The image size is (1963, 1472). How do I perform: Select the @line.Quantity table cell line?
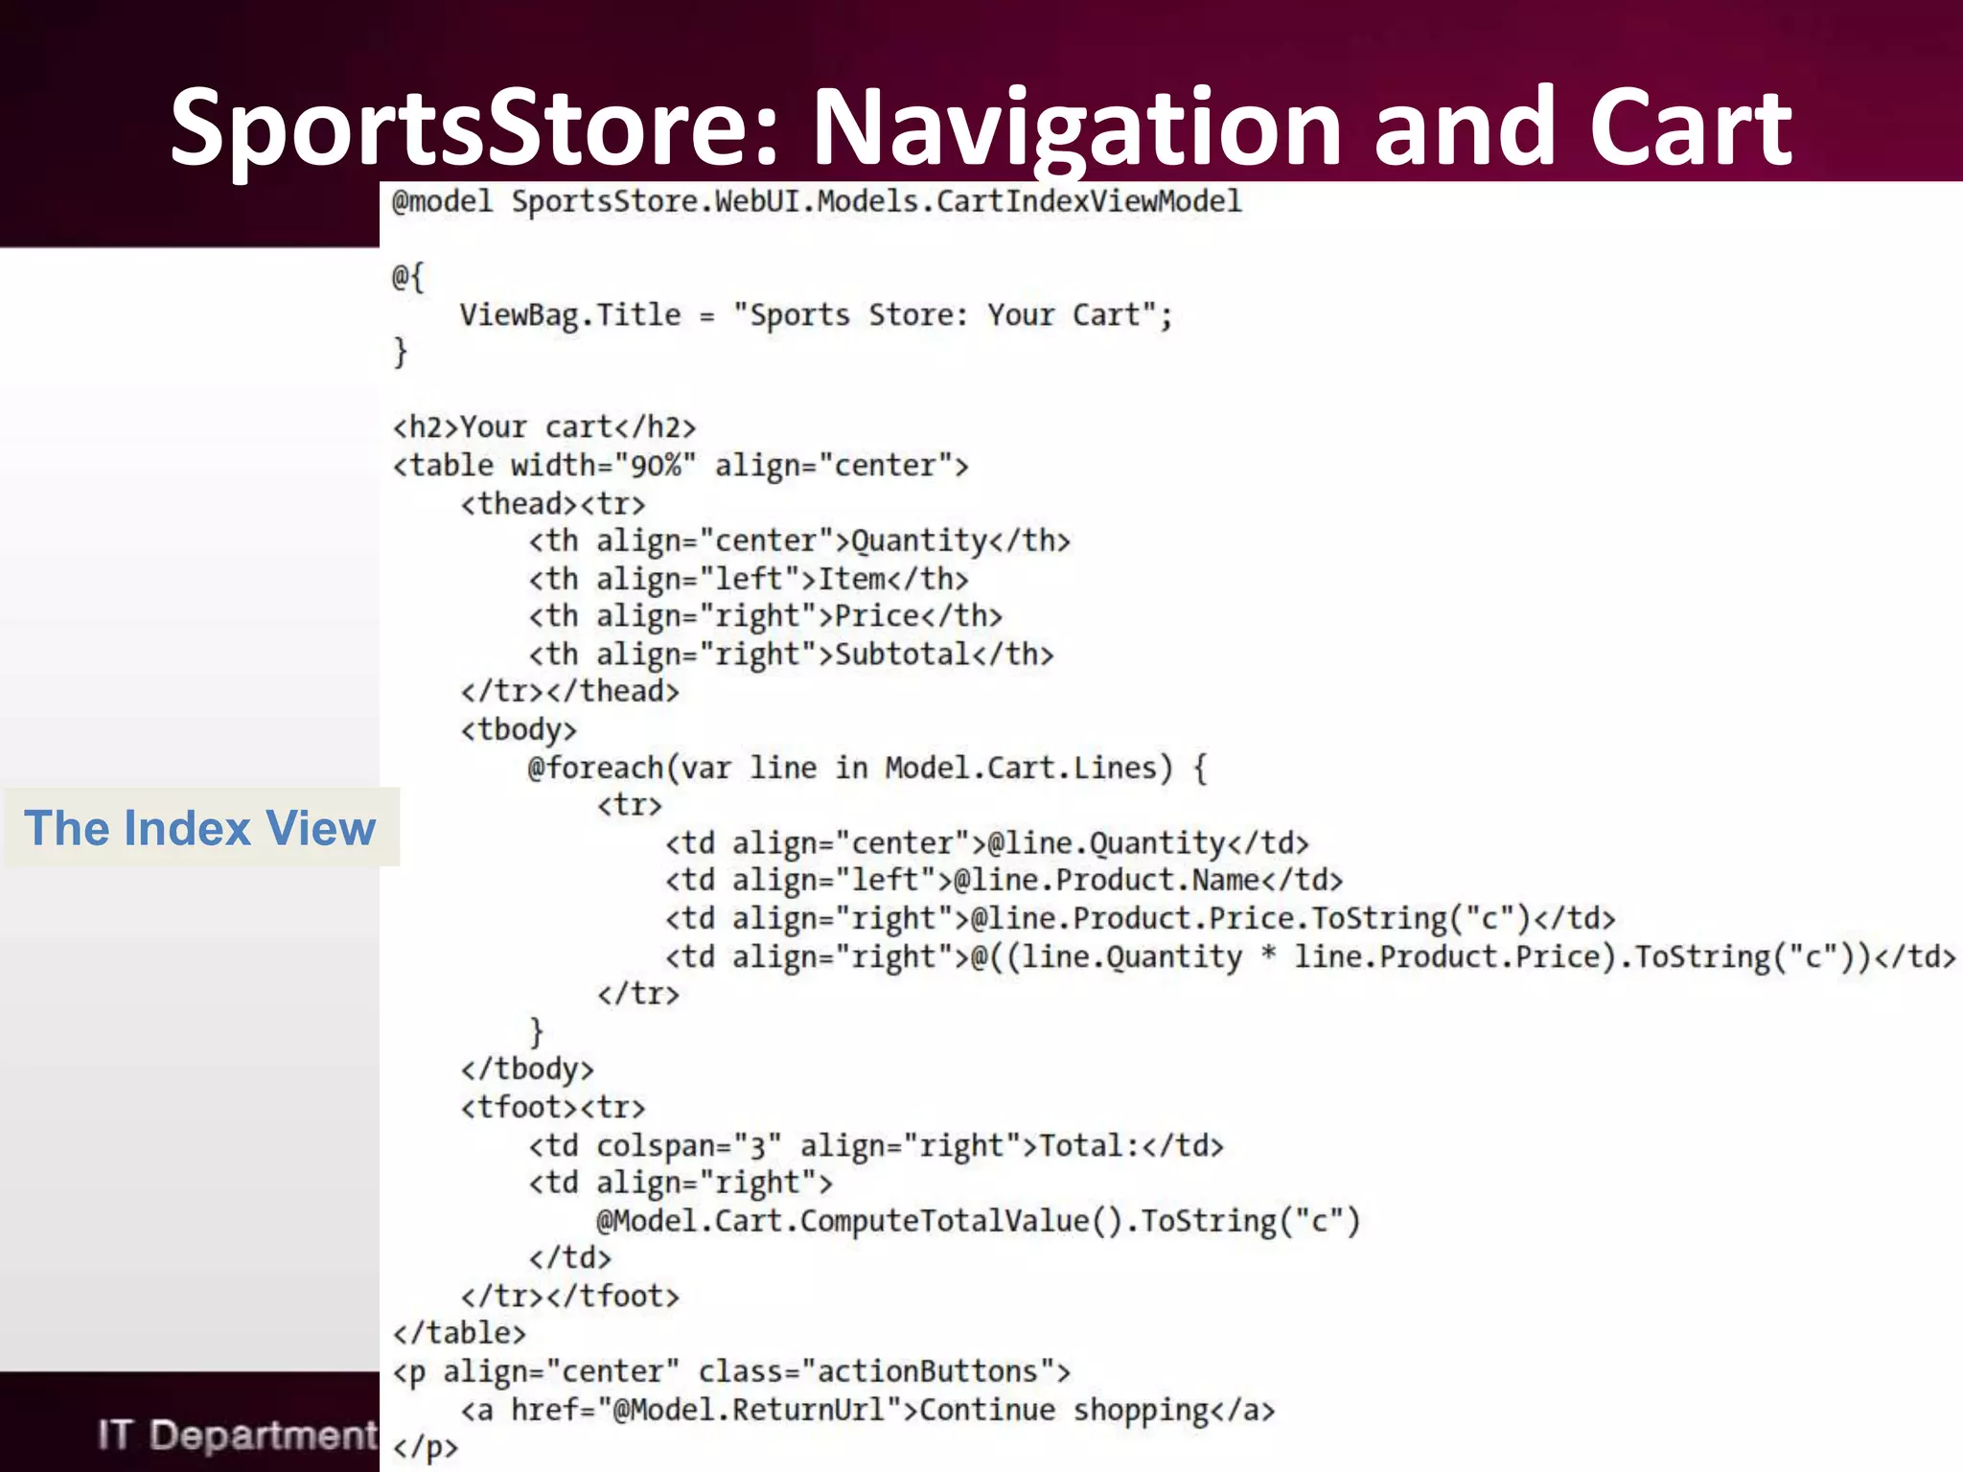[987, 843]
